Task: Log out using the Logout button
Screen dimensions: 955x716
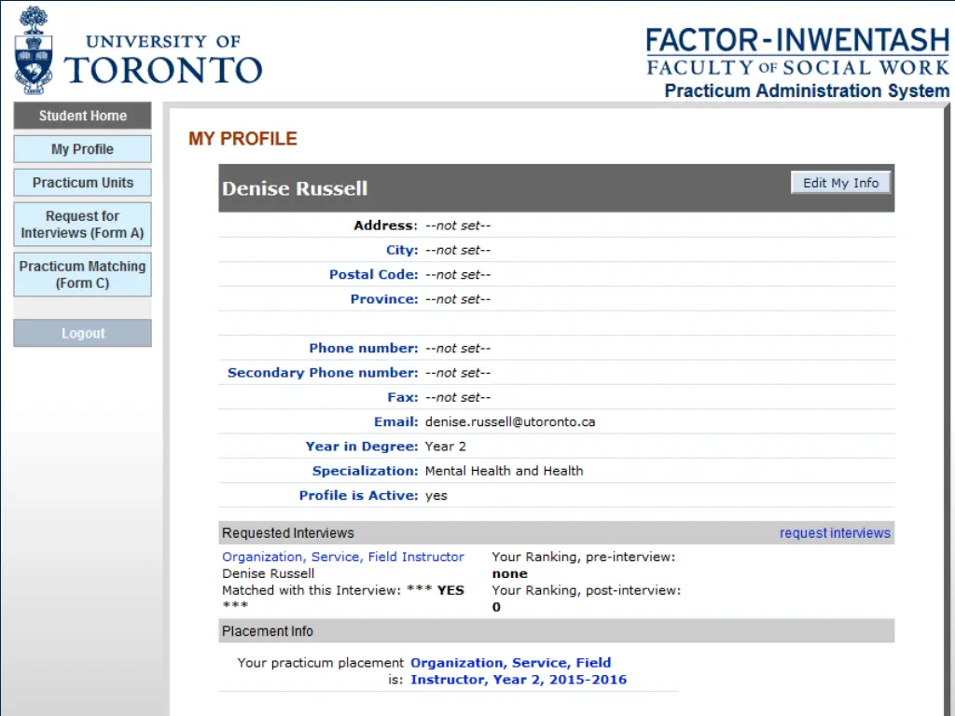Action: tap(83, 333)
